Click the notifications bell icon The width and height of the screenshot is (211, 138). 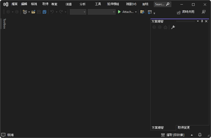coord(200,135)
